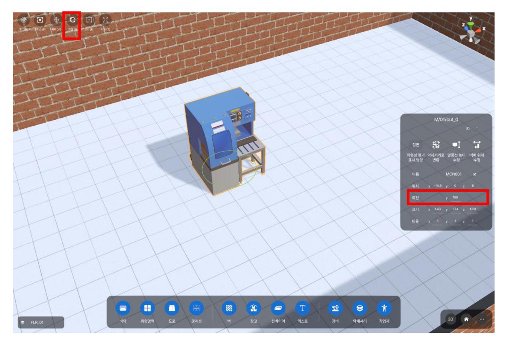Edit speech bubble height (말풍선 높이 수정)
Screen dimensions: 509x342
tap(456, 144)
